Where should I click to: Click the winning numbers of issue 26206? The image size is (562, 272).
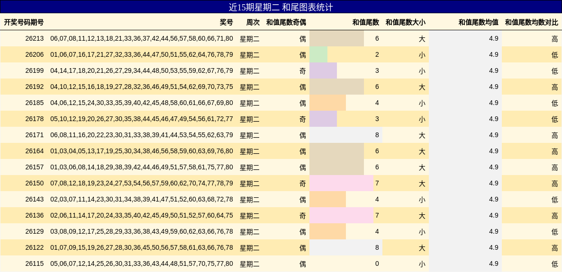click(x=142, y=54)
